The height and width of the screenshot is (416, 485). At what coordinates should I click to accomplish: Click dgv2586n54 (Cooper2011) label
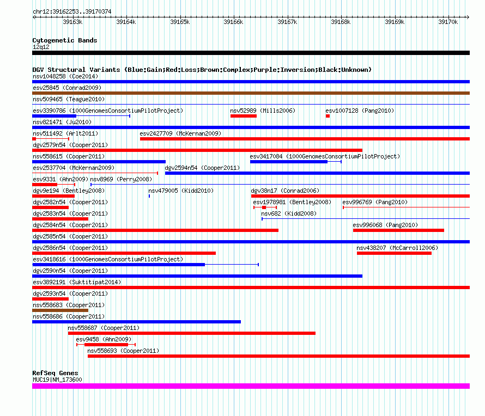[x=70, y=248]
